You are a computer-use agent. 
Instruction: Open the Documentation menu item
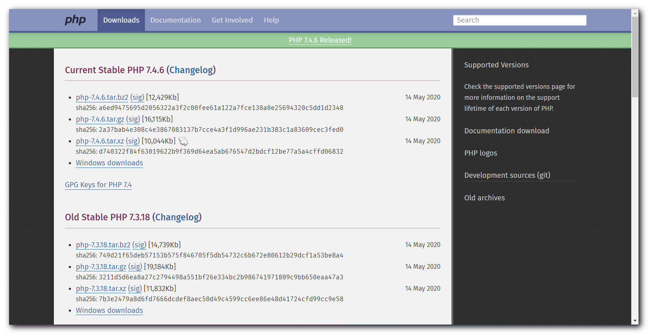click(x=175, y=20)
